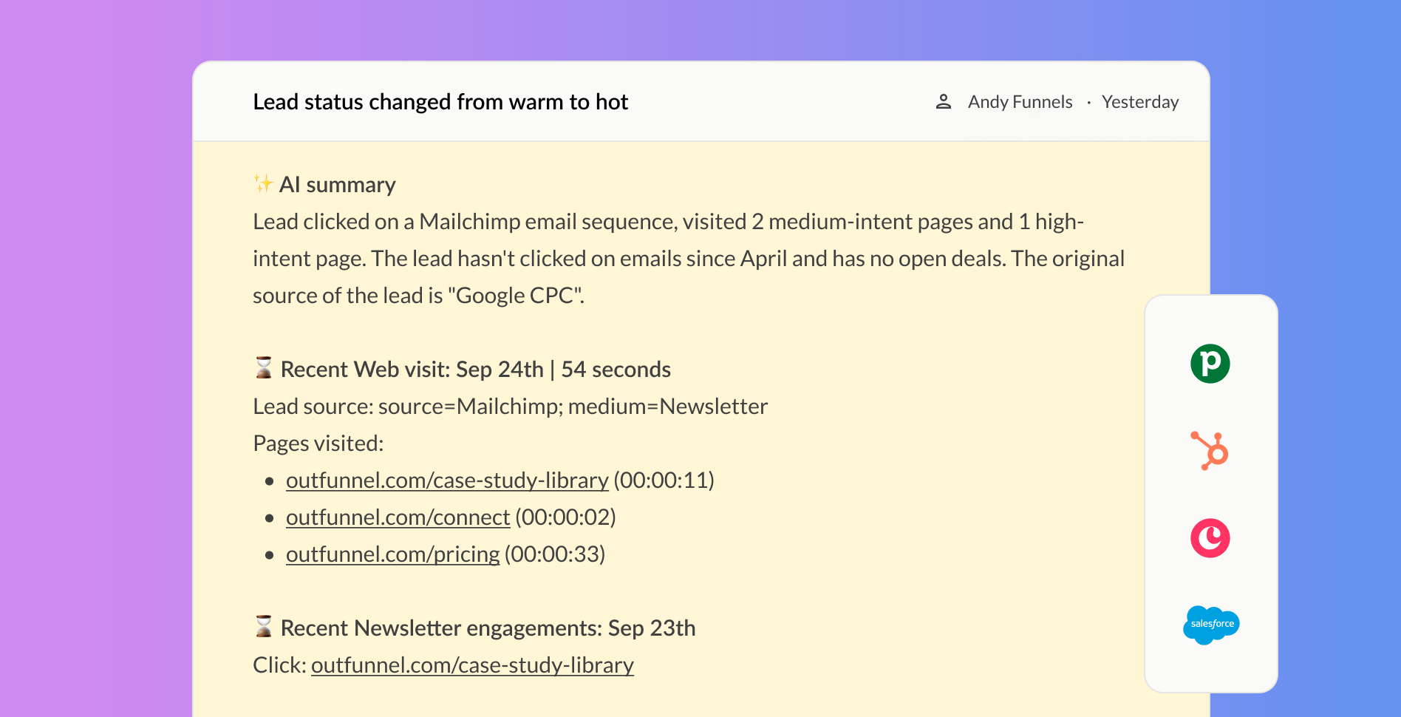The width and height of the screenshot is (1401, 717).
Task: Select the Copper CRM icon
Action: 1210,538
